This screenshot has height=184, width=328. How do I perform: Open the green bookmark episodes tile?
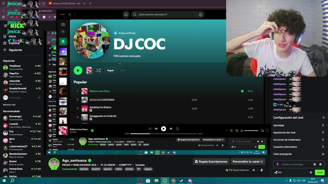click(63, 42)
